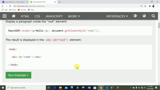Open the Mail app on the taskbar
160x90 pixels.
[x=66, y=88]
